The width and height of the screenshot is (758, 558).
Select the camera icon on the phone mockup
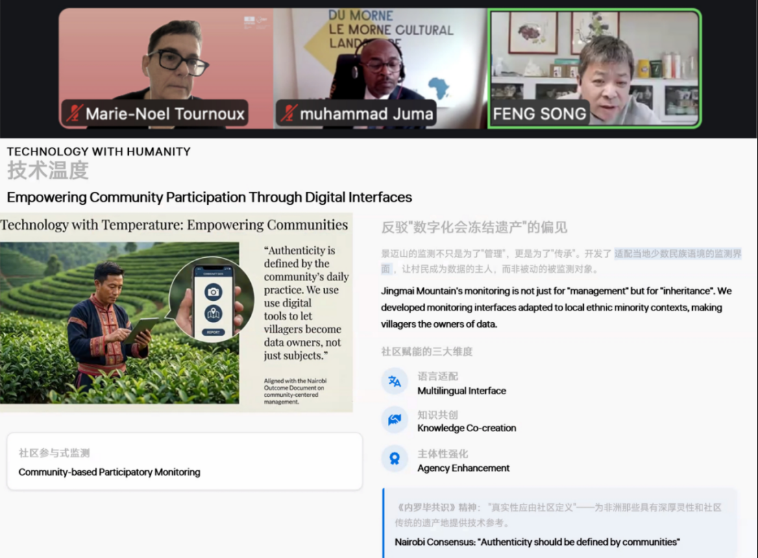tap(214, 292)
